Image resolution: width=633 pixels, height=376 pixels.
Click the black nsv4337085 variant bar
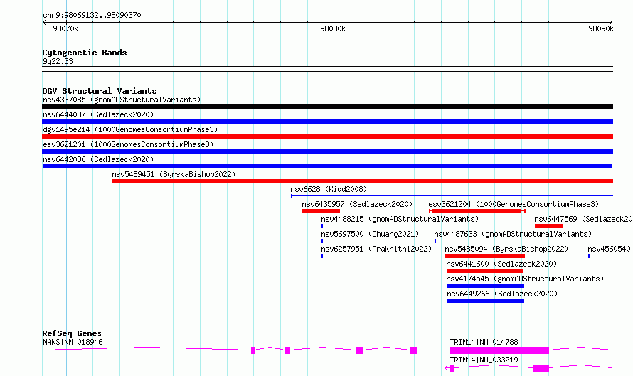[x=327, y=107]
